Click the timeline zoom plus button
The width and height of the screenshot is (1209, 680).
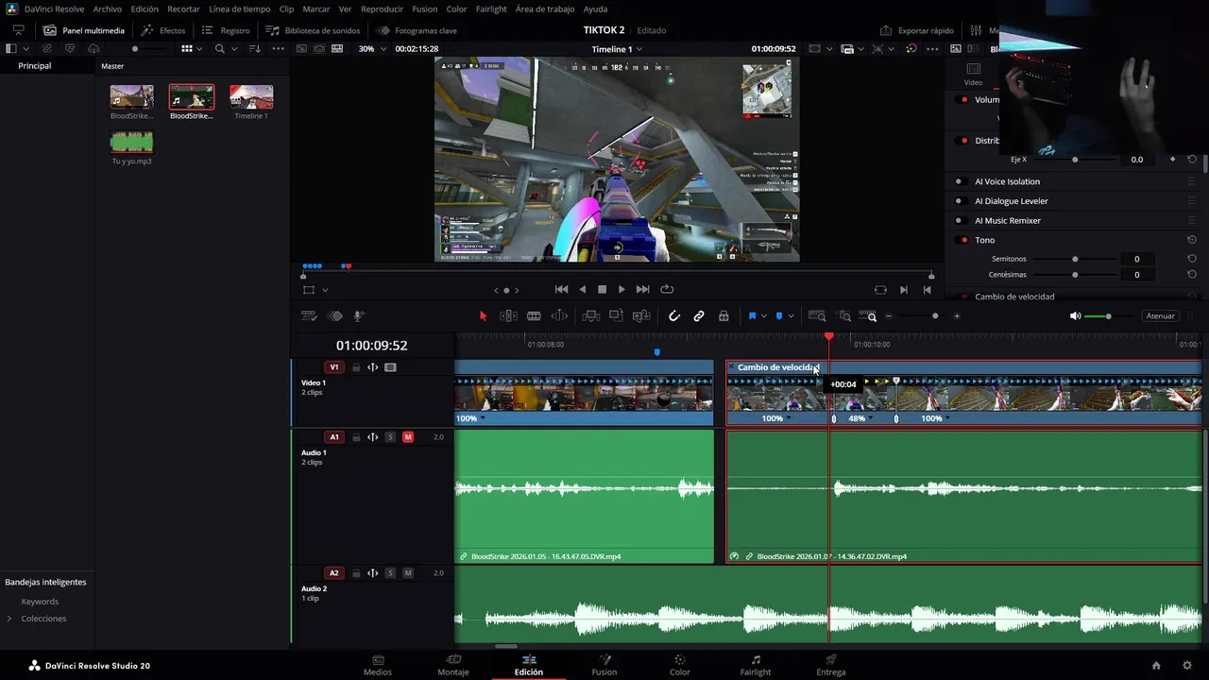tap(957, 316)
